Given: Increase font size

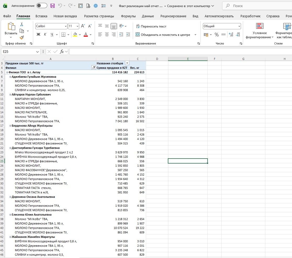Looking at the screenshot, I should click(83, 26).
